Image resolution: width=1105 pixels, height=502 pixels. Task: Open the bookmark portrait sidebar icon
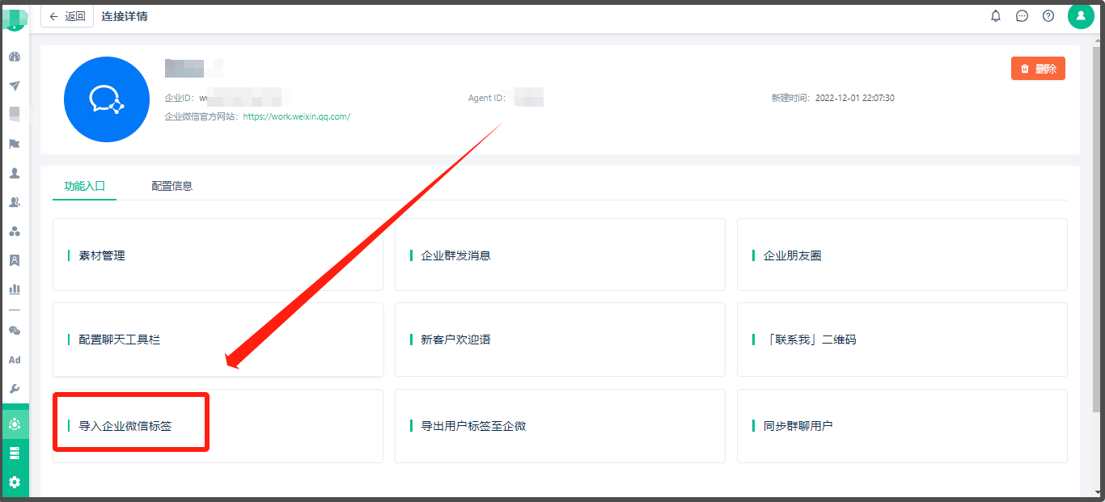coord(15,260)
